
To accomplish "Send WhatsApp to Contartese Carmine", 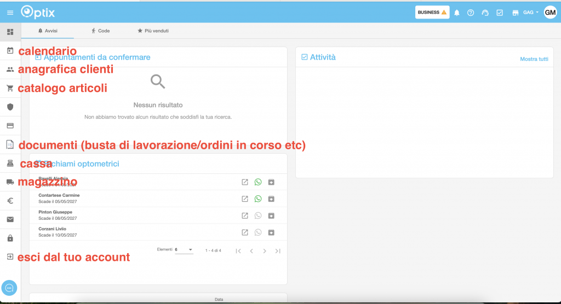I will 258,198.
